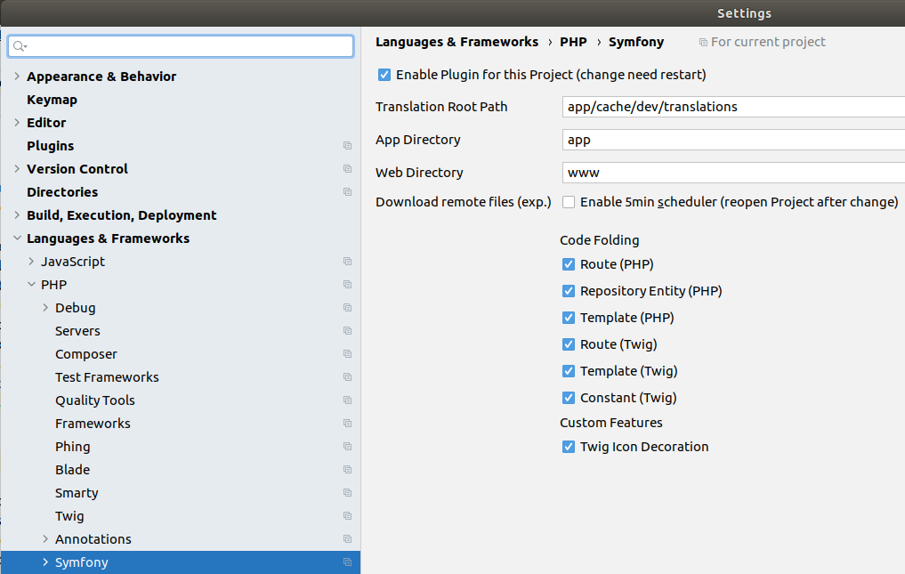Expand the Symfony node arrow
This screenshot has height=574, width=905.
pos(45,562)
